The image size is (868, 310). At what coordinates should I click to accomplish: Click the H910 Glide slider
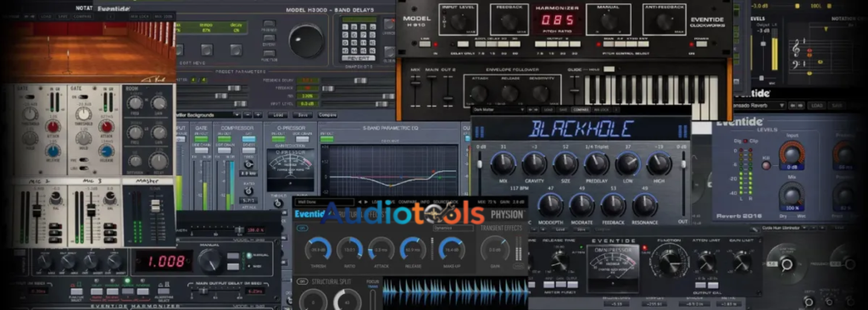[x=575, y=90]
